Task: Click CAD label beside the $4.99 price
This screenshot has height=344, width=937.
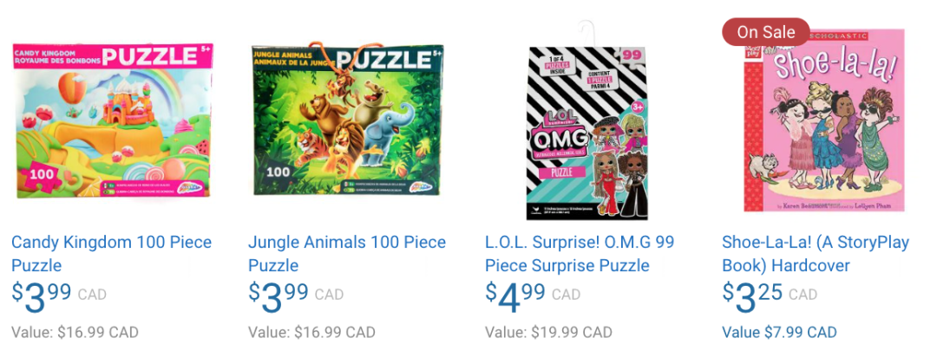Action: pyautogui.click(x=566, y=295)
